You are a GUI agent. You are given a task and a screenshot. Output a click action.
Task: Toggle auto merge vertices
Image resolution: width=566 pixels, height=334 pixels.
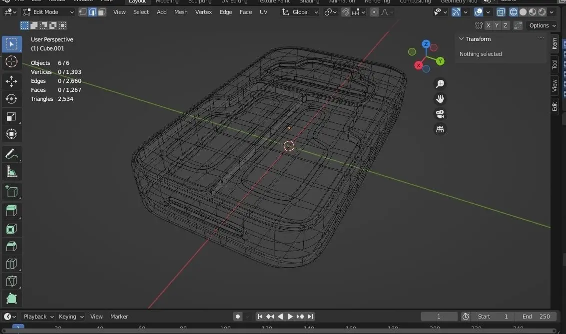(x=518, y=25)
